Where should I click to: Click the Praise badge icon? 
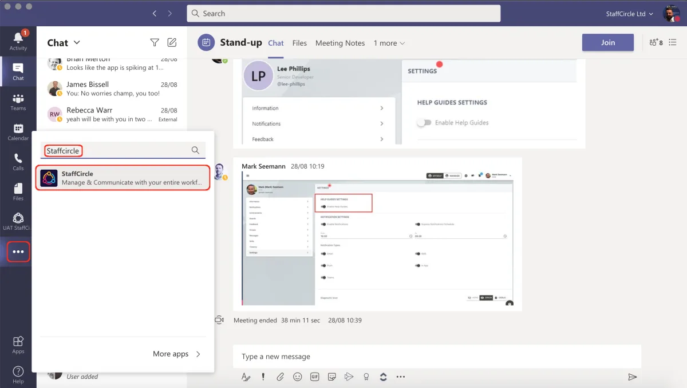(x=366, y=377)
